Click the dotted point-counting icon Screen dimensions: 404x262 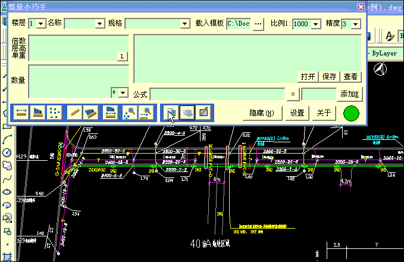pos(55,112)
